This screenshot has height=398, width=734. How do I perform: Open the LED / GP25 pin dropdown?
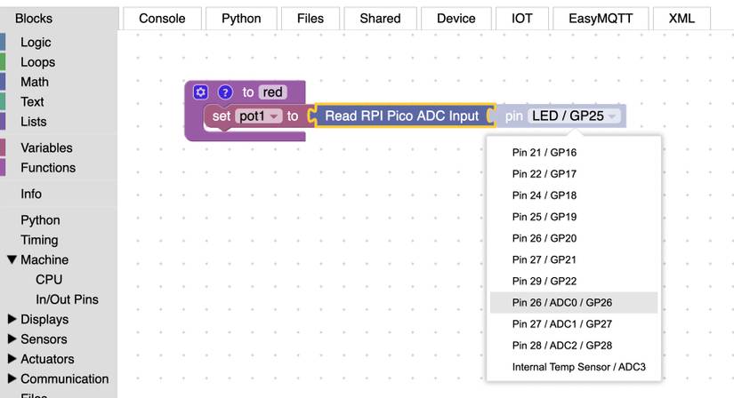[x=574, y=116]
